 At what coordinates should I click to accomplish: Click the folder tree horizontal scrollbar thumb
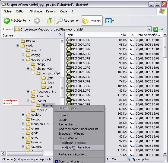[25, 154]
